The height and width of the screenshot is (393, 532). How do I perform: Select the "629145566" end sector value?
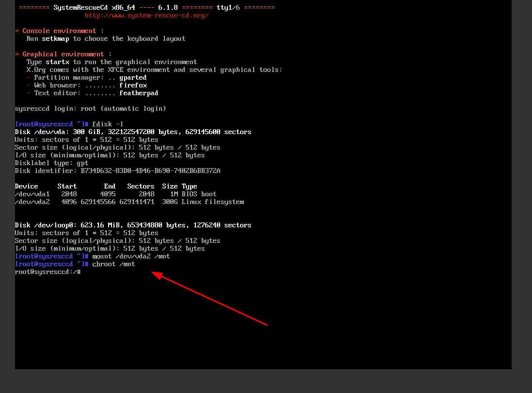tap(98, 202)
